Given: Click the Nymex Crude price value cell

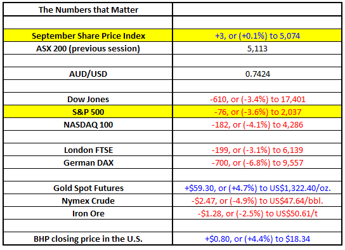Looking at the screenshot, I should (x=257, y=201).
